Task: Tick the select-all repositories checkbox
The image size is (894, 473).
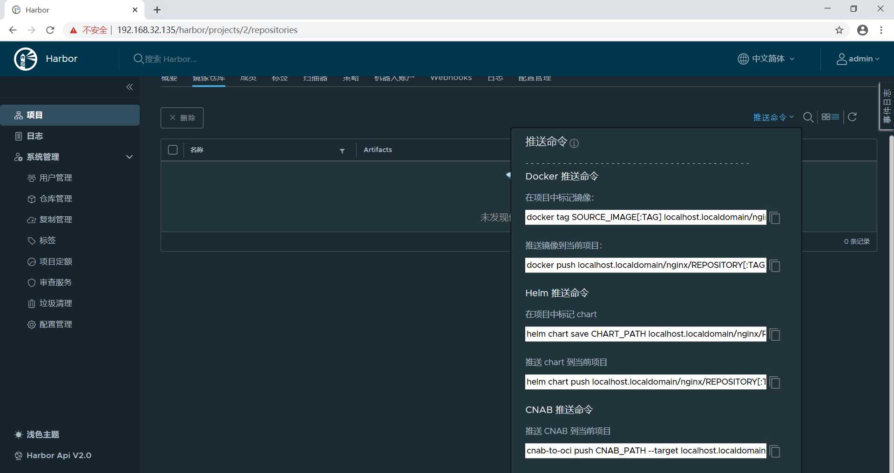Action: click(173, 150)
